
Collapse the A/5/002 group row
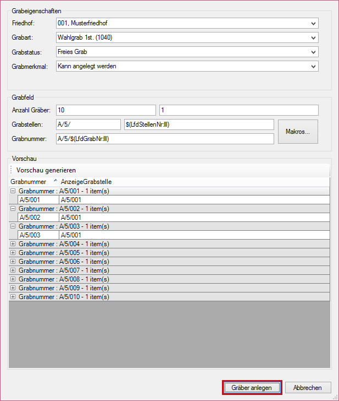13,209
